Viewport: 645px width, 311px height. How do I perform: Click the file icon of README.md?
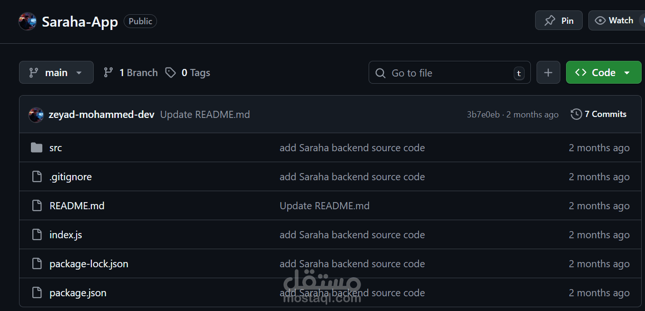37,206
